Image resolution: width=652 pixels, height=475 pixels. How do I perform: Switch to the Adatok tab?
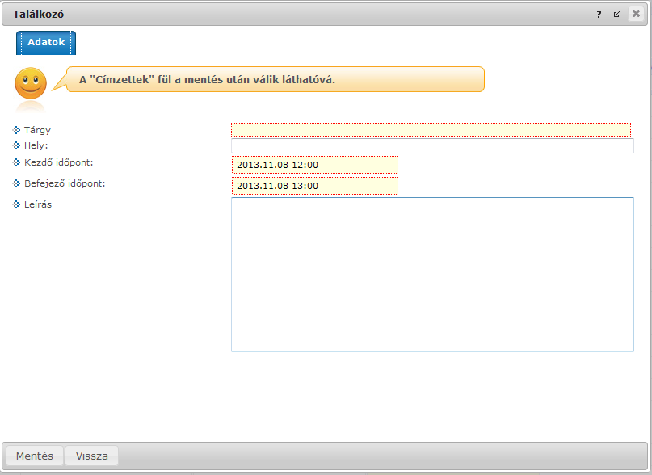(46, 43)
